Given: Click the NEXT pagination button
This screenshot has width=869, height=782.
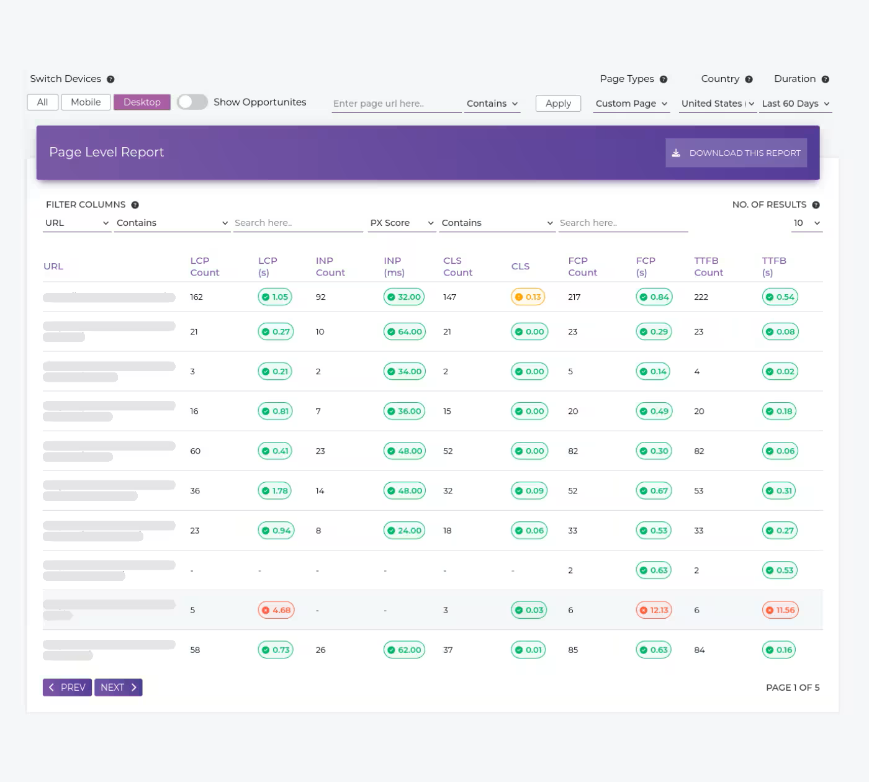Looking at the screenshot, I should click(118, 687).
